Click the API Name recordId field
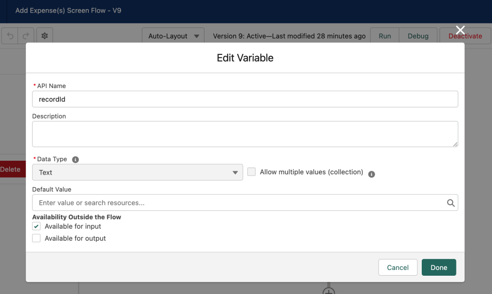 (x=245, y=99)
